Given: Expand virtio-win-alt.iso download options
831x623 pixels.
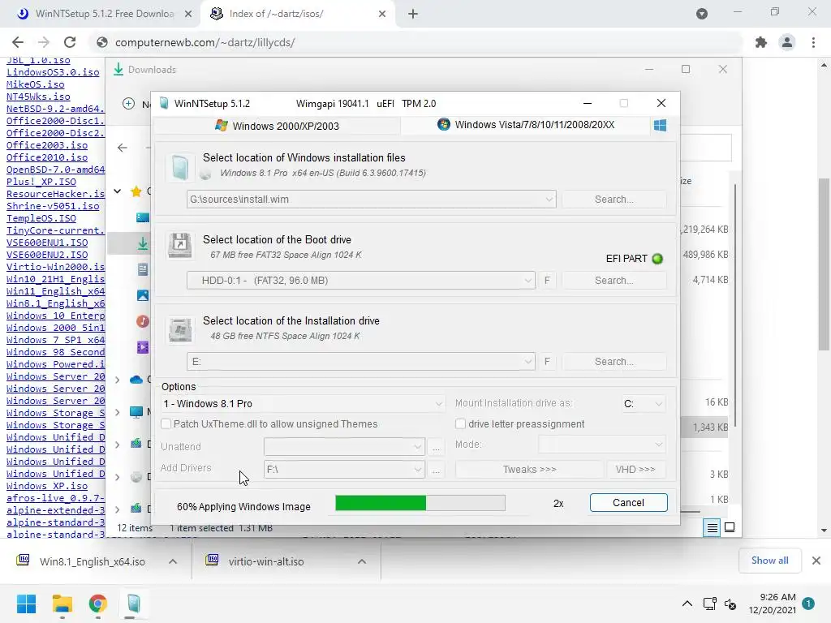Looking at the screenshot, I should coord(362,561).
